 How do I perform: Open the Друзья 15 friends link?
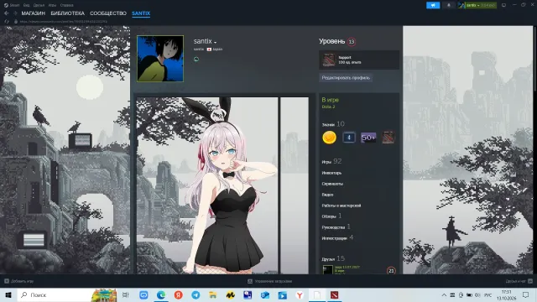333,259
